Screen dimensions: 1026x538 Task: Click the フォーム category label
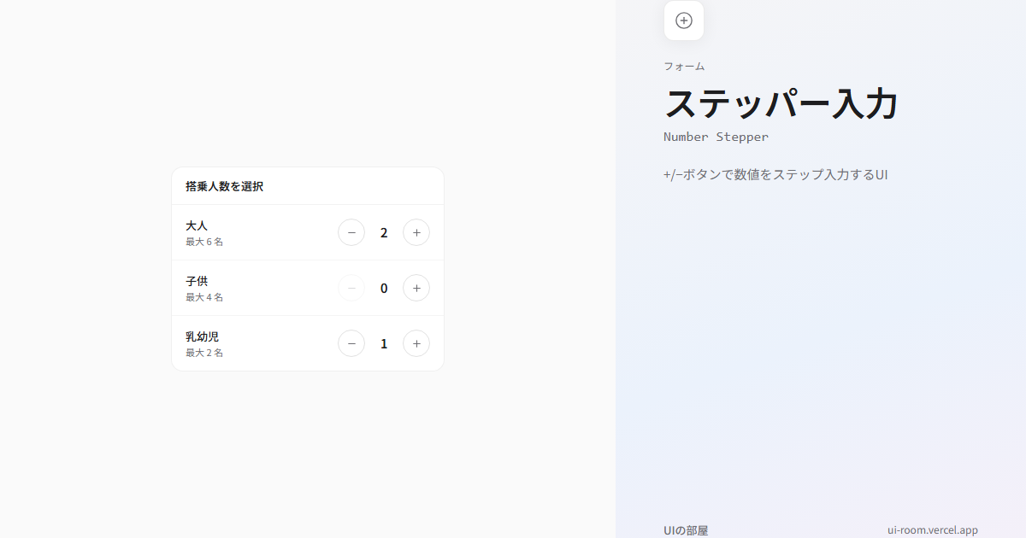point(684,66)
